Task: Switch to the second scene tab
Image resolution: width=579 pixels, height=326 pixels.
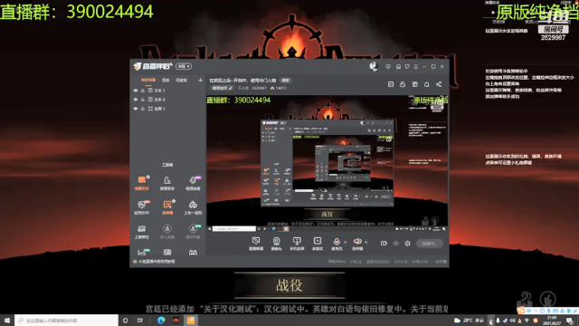Action: pyautogui.click(x=166, y=80)
